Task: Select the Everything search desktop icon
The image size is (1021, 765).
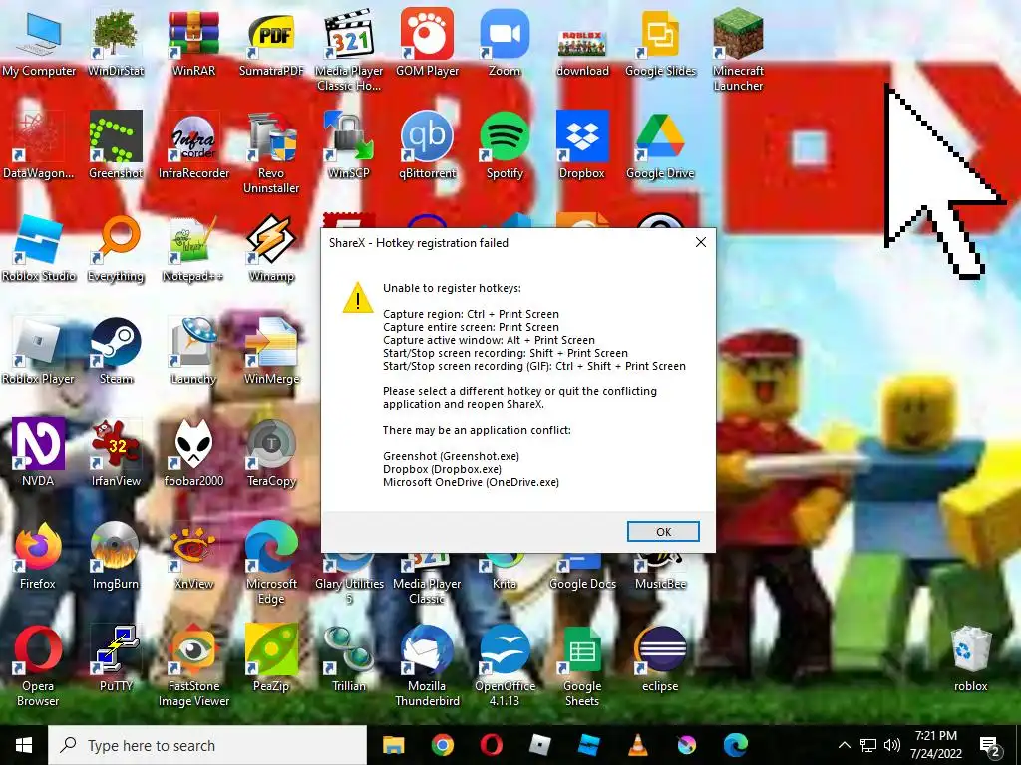Action: pos(116,248)
